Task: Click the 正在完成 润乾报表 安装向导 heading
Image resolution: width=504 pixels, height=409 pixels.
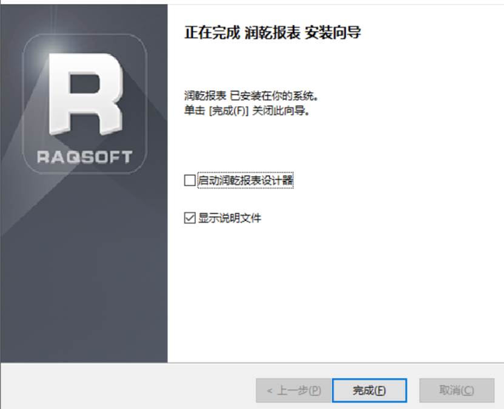Action: click(272, 33)
